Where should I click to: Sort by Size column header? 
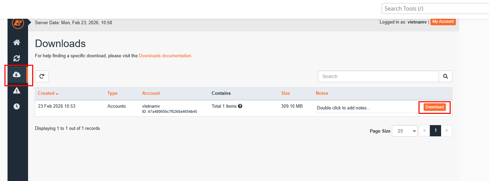[x=285, y=93]
